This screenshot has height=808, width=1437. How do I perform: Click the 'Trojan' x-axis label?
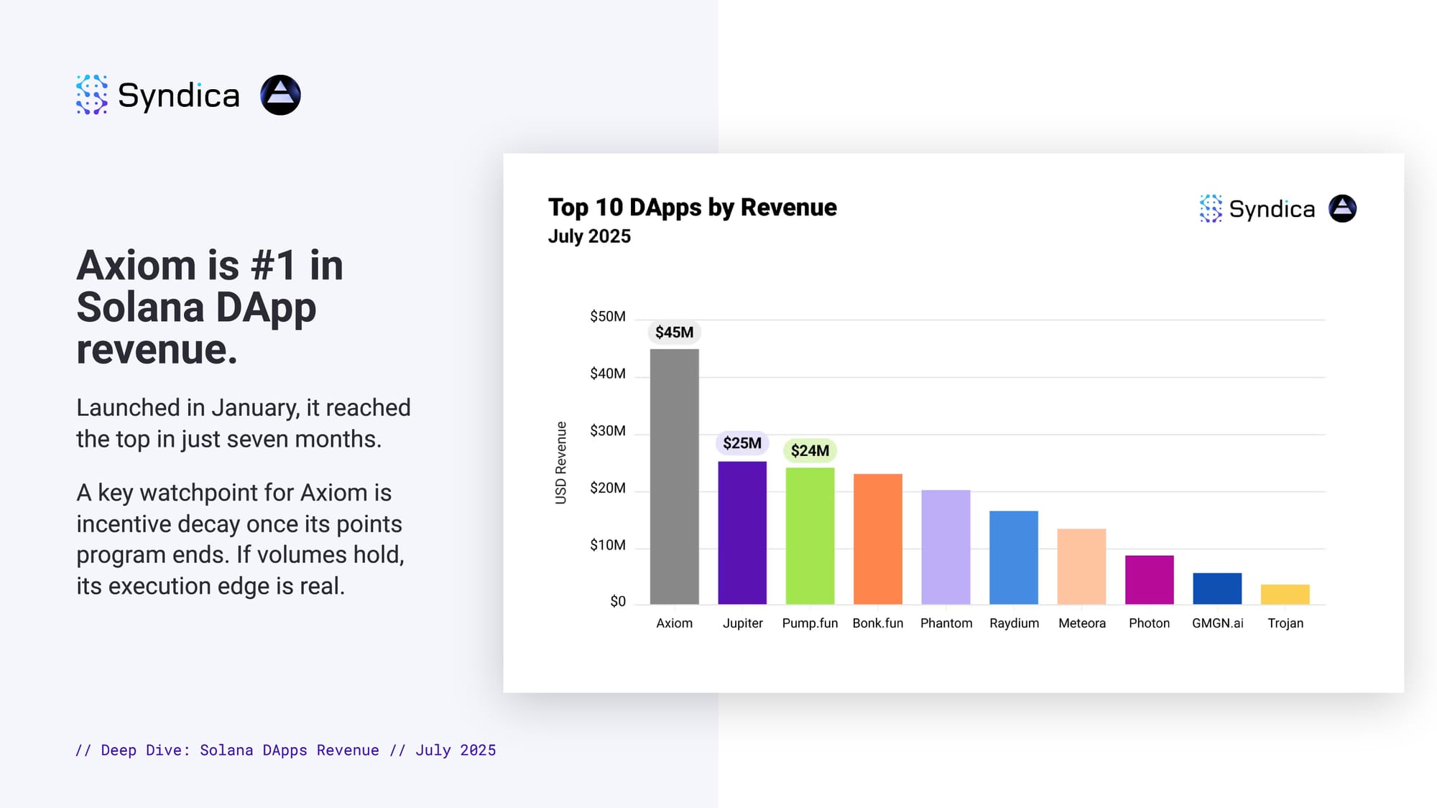[1285, 623]
